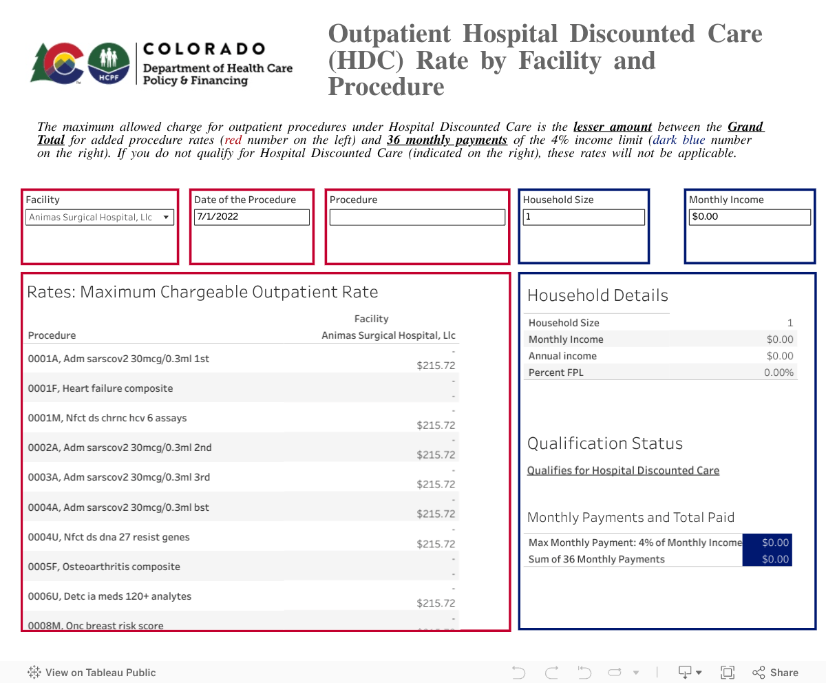The height and width of the screenshot is (683, 826).
Task: Select row 0004A, Adm sarscov2 30mcg/0.3ml bst
Action: (x=242, y=507)
